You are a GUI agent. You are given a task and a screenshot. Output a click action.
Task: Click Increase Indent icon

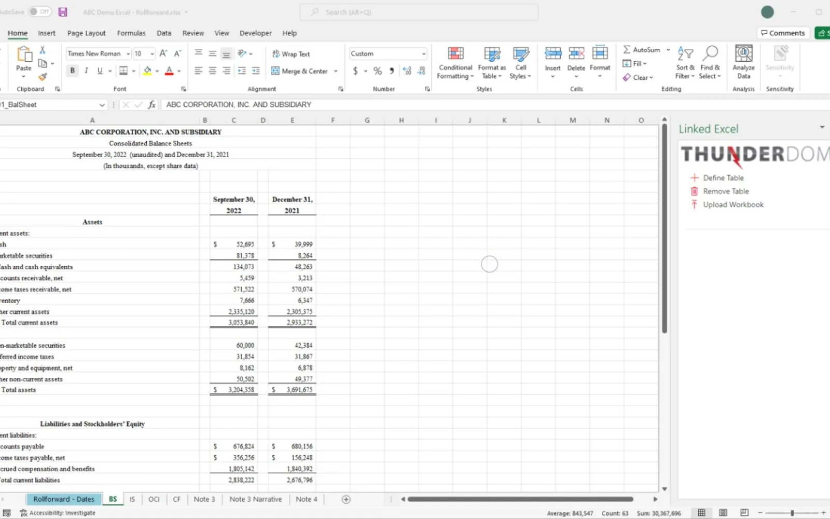point(256,71)
